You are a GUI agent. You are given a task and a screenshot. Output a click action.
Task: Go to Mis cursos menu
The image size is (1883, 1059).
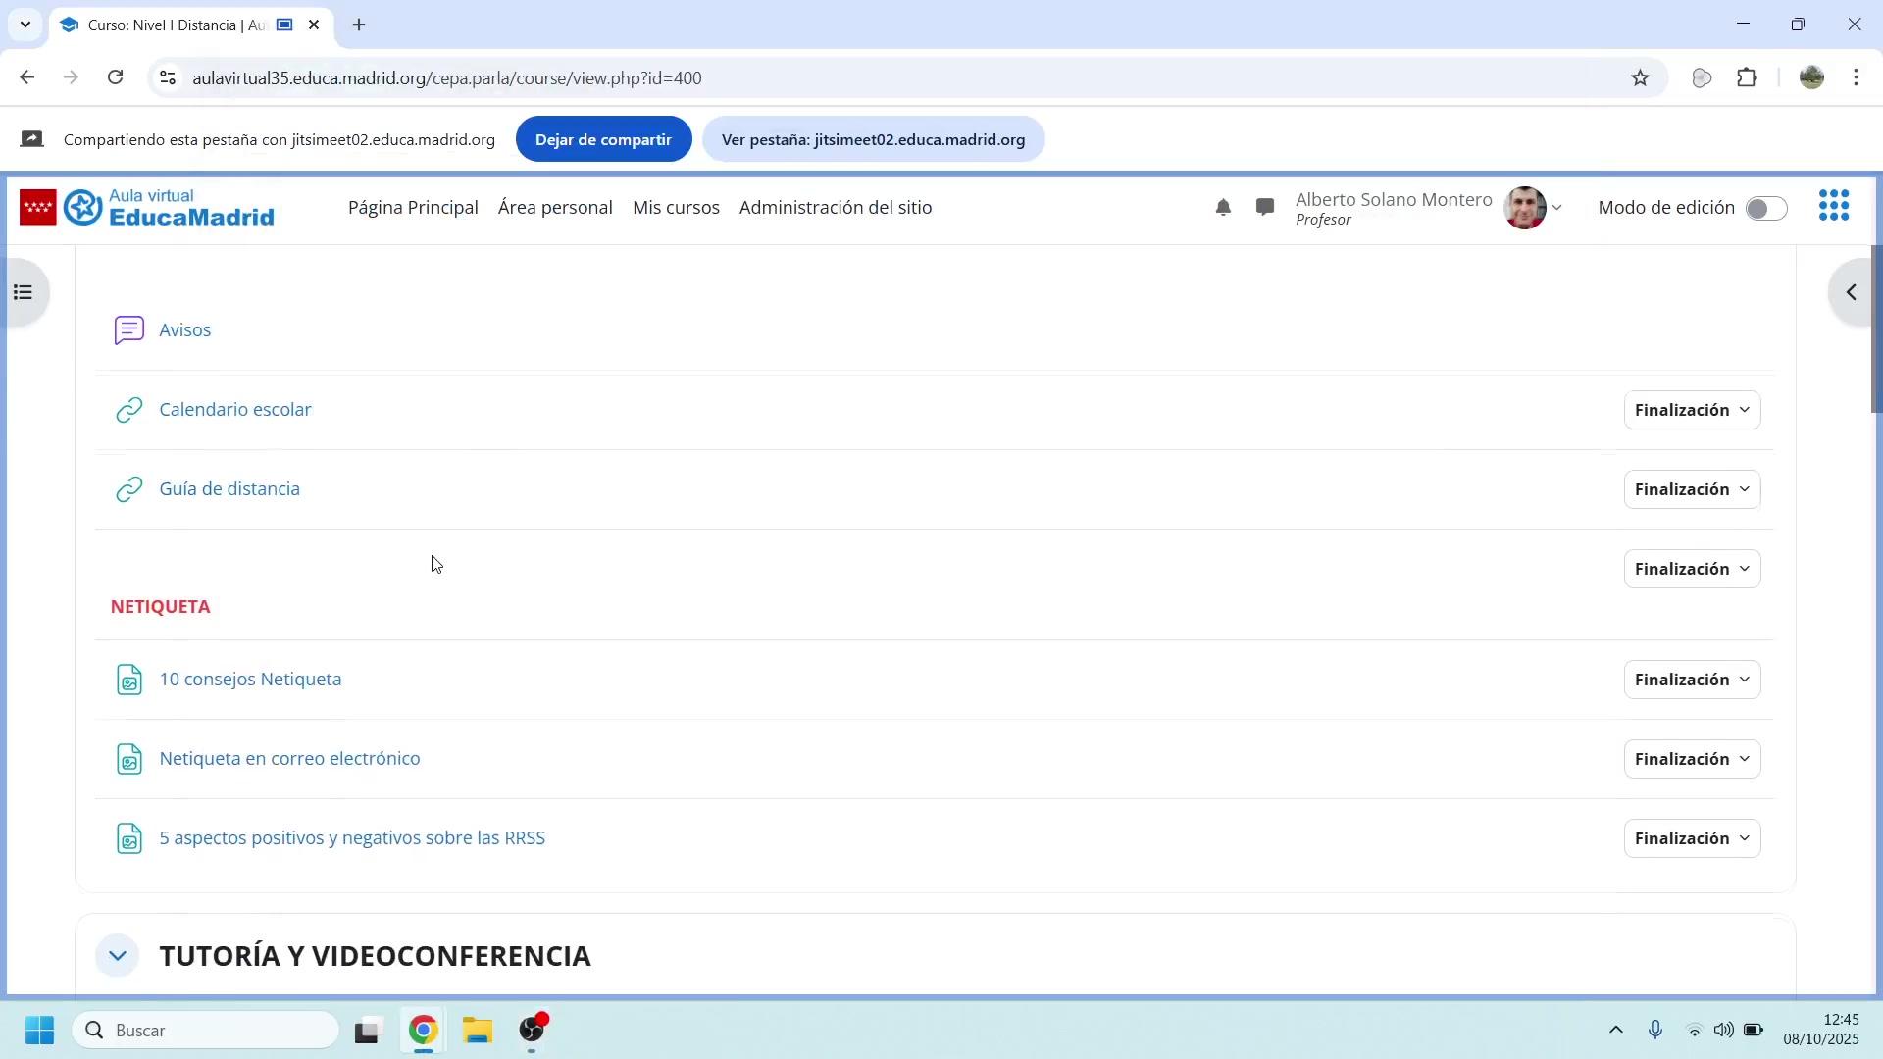point(676,208)
